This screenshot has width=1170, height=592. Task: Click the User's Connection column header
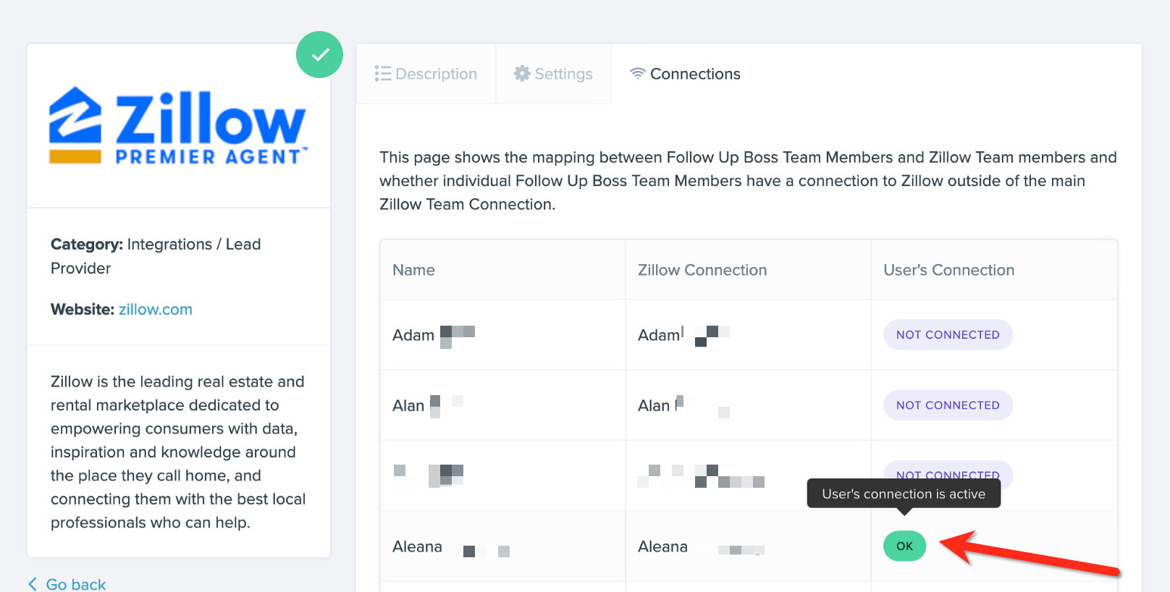pos(948,270)
